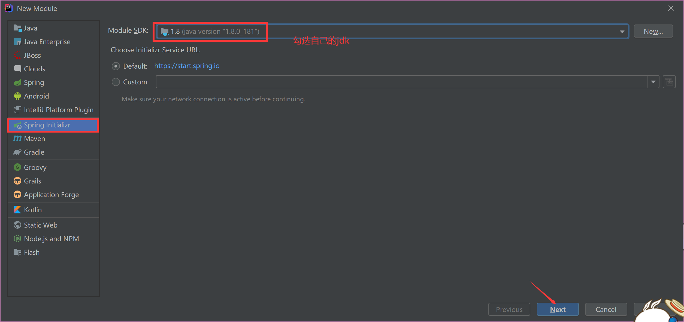Image resolution: width=684 pixels, height=322 pixels.
Task: Select the Kotlin module type
Action: tap(33, 210)
